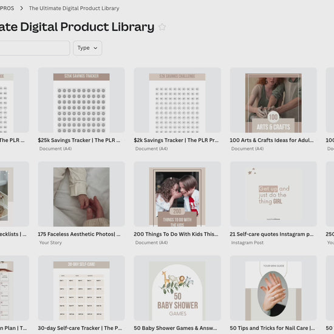The width and height of the screenshot is (334, 334).
Task: Open the Type filter dropdown
Action: [87, 48]
